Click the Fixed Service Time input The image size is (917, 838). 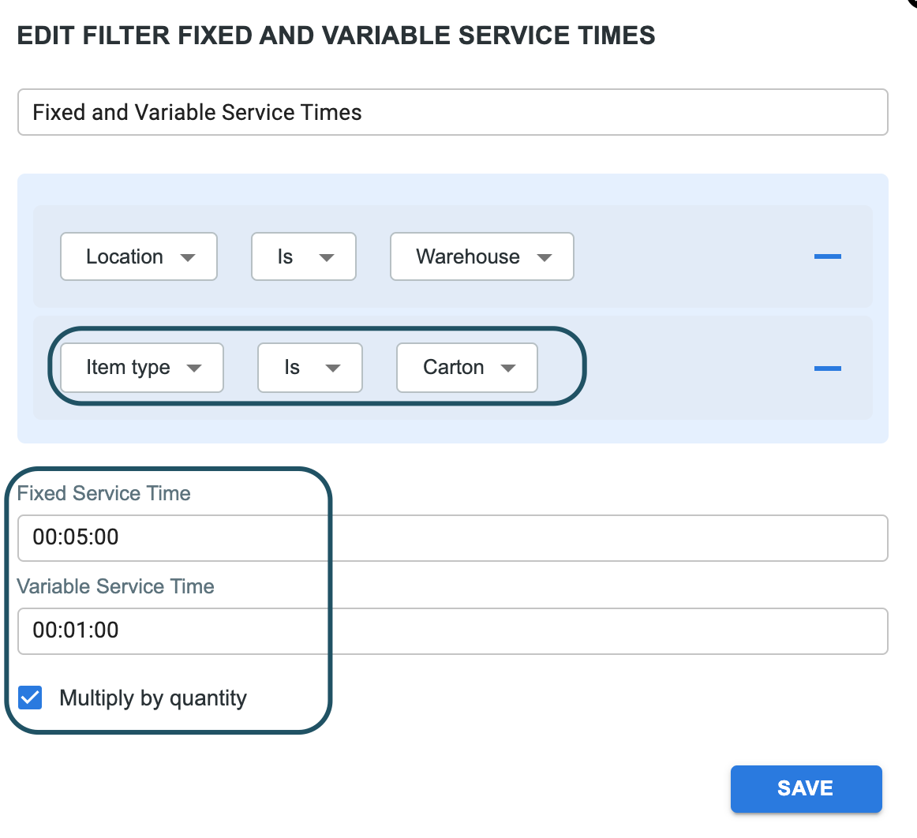[453, 538]
